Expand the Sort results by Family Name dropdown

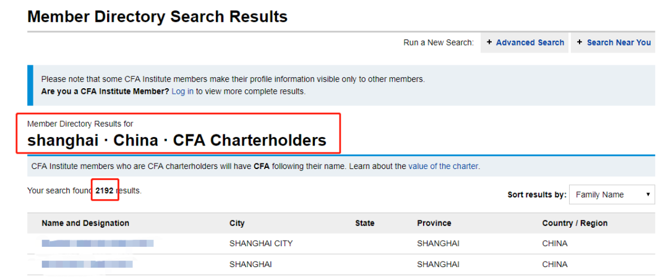tap(612, 194)
